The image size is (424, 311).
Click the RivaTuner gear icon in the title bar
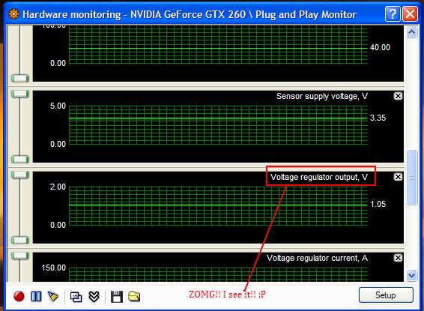13,13
